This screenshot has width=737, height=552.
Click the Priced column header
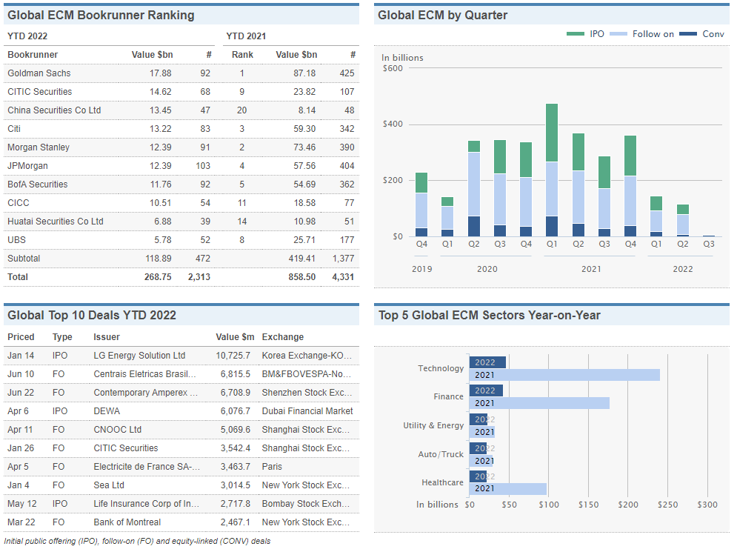[x=21, y=337]
